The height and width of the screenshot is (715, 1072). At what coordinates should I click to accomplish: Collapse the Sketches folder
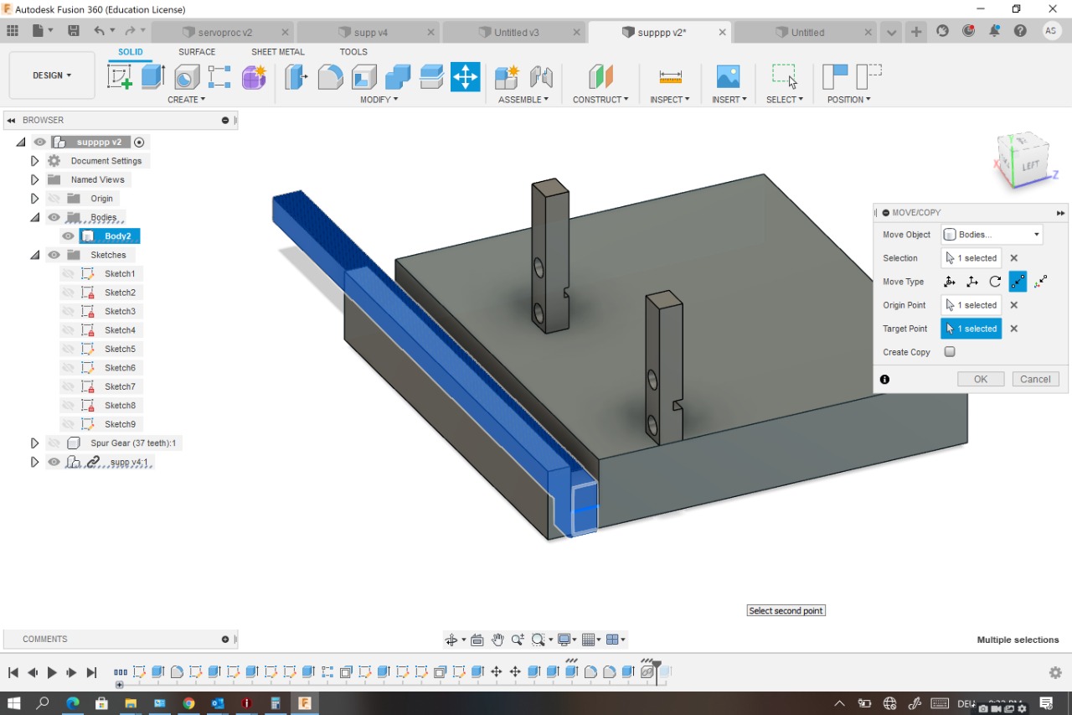pyautogui.click(x=34, y=255)
